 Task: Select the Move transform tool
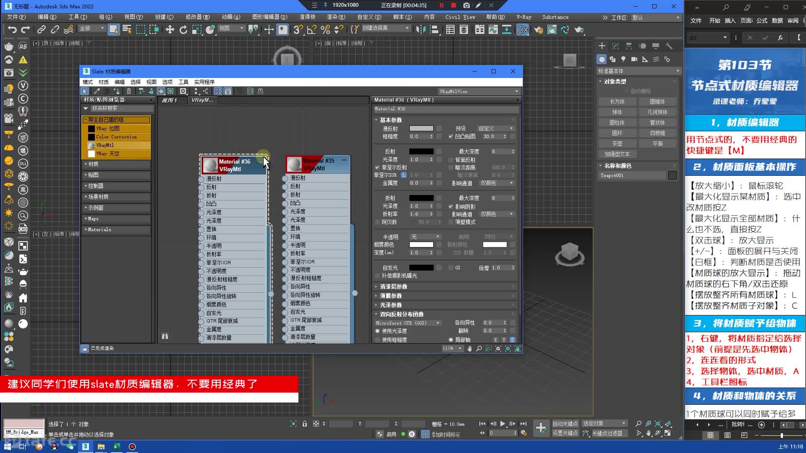(170, 29)
